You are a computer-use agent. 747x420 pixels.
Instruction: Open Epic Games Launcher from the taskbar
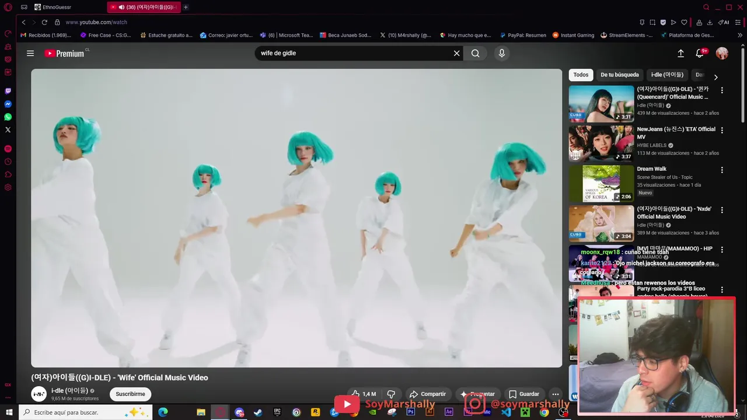(277, 412)
